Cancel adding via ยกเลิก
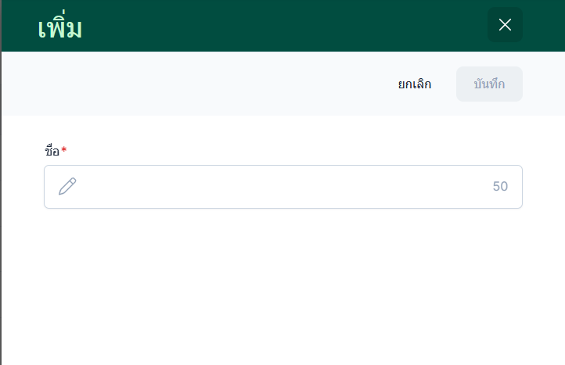Screen dimensions: 565x365 [415, 84]
